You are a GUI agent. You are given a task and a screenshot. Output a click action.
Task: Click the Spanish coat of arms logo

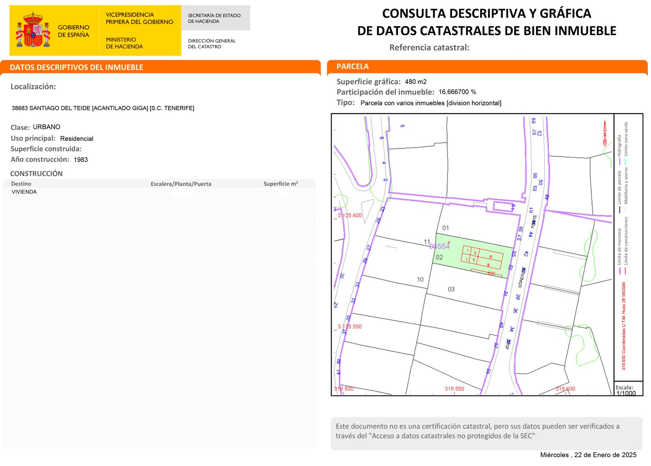33,30
